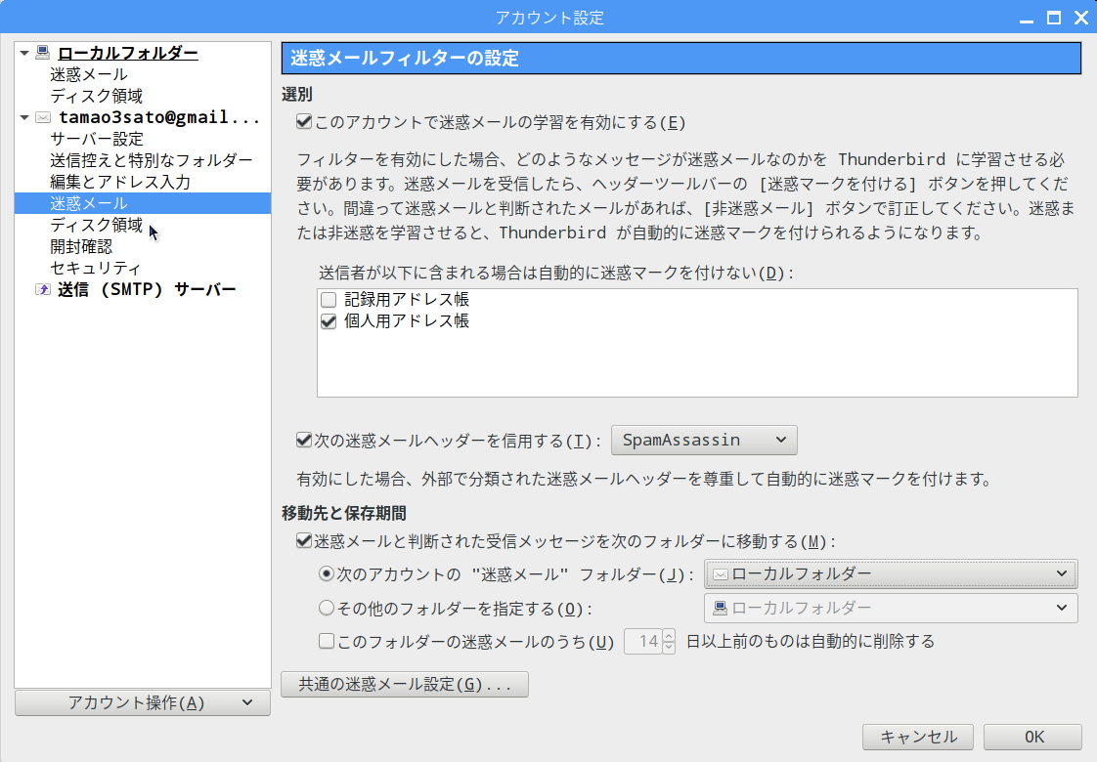This screenshot has height=762, width=1097.
Task: Click the tamao3sato Gmail envelope icon
Action: tap(43, 117)
